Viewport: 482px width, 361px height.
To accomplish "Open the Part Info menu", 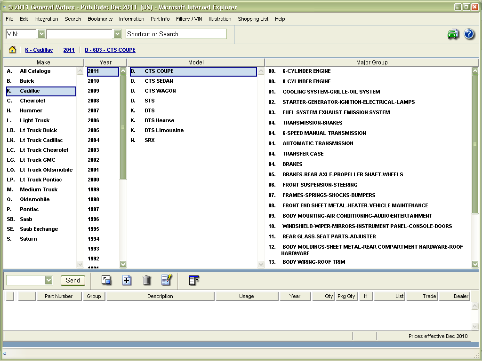I will point(160,19).
